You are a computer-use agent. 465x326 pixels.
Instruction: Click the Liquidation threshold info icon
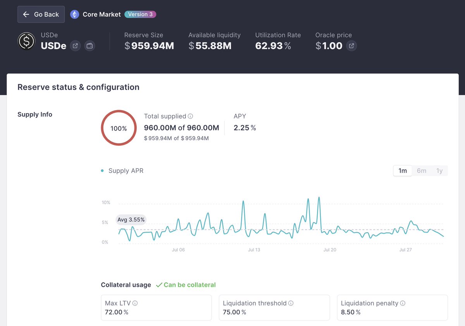pyautogui.click(x=291, y=304)
